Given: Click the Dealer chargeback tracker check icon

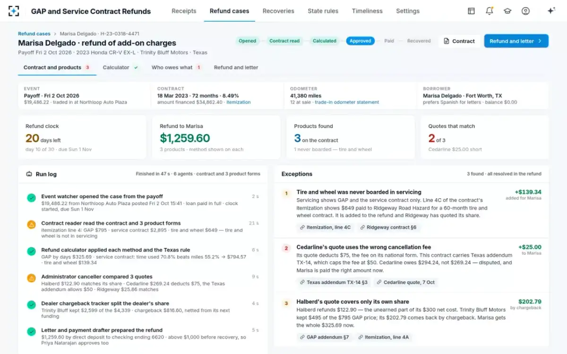Looking at the screenshot, I should click(x=31, y=305).
